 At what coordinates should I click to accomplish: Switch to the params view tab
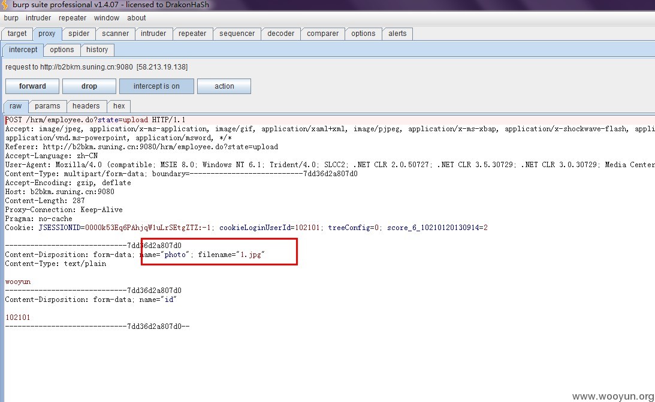click(47, 106)
